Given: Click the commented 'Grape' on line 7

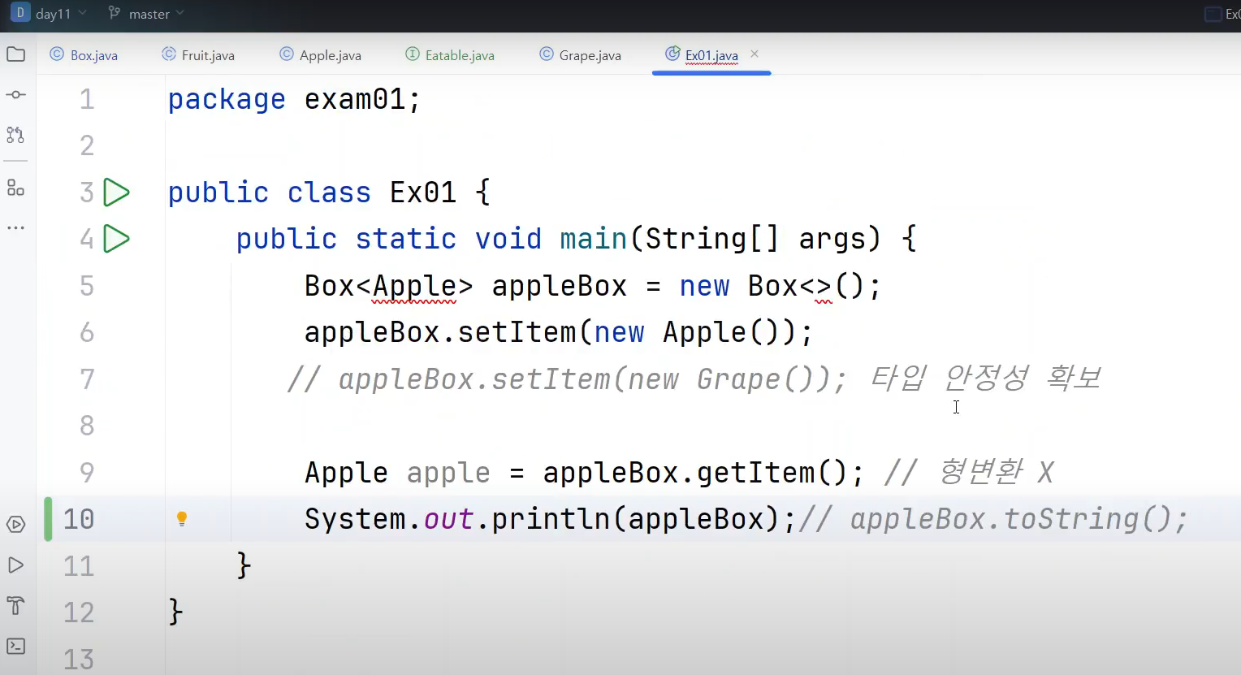Looking at the screenshot, I should pos(738,379).
